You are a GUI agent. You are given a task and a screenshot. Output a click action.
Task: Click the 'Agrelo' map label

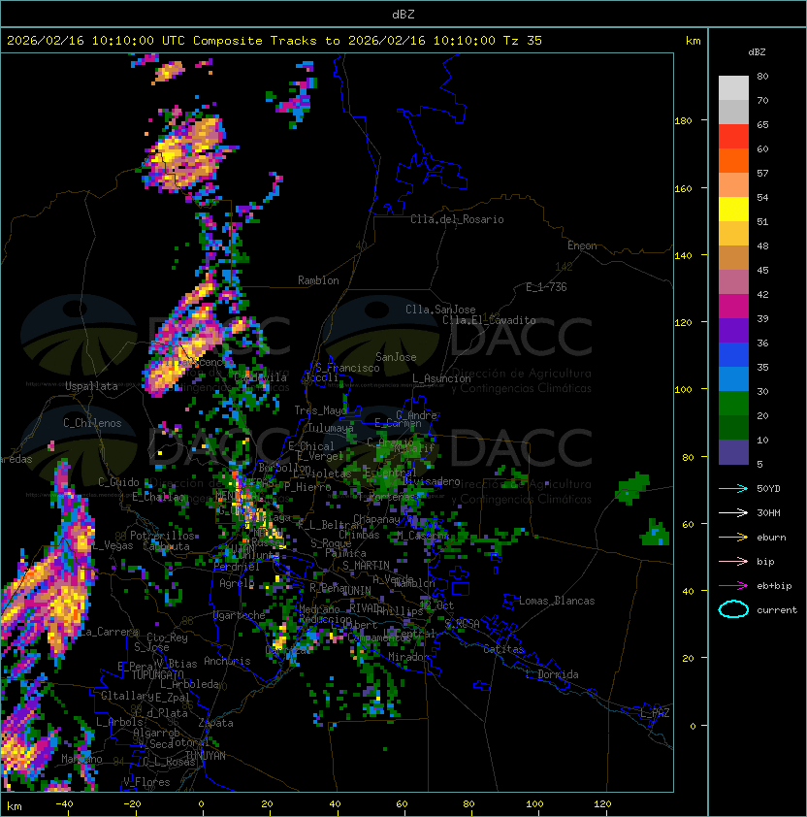pyautogui.click(x=237, y=583)
